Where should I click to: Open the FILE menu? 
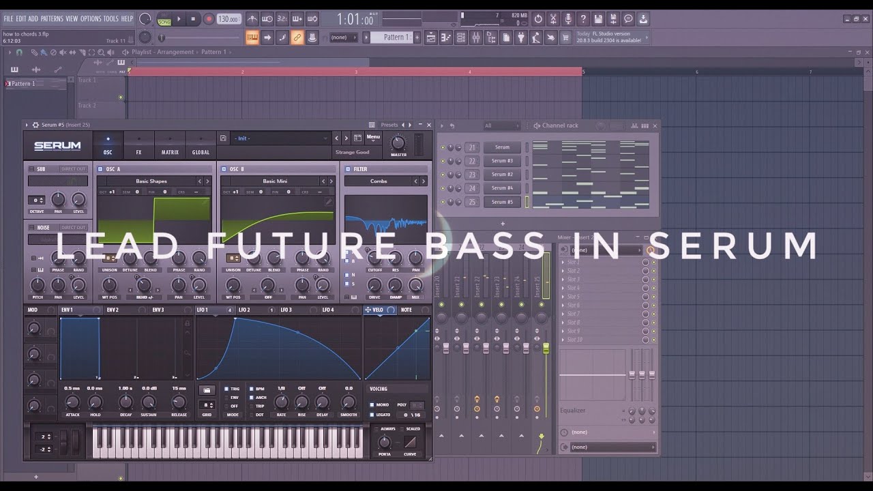point(8,18)
